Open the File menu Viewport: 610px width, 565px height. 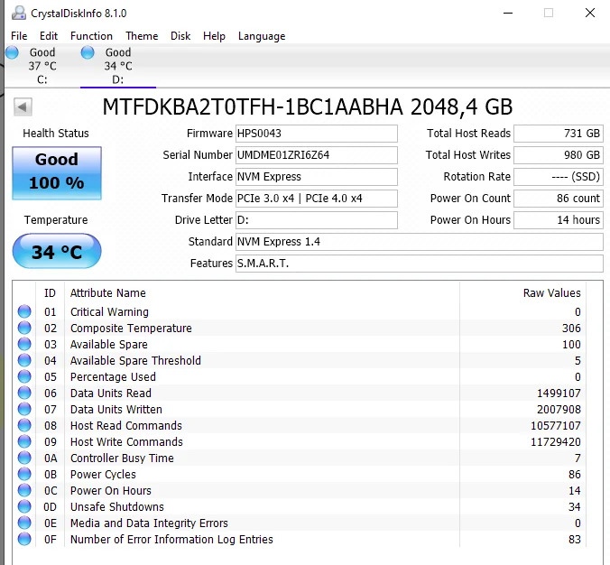[x=19, y=36]
